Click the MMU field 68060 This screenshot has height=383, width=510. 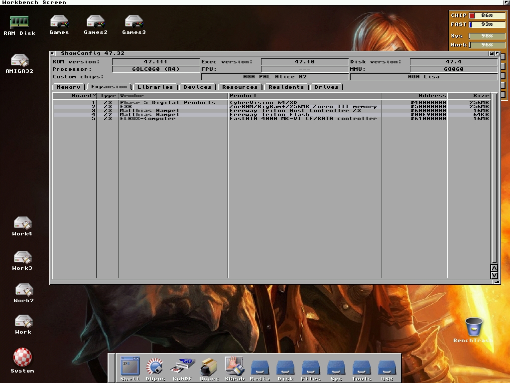click(454, 69)
